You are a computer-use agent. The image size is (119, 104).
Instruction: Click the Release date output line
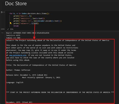(x=27, y=75)
